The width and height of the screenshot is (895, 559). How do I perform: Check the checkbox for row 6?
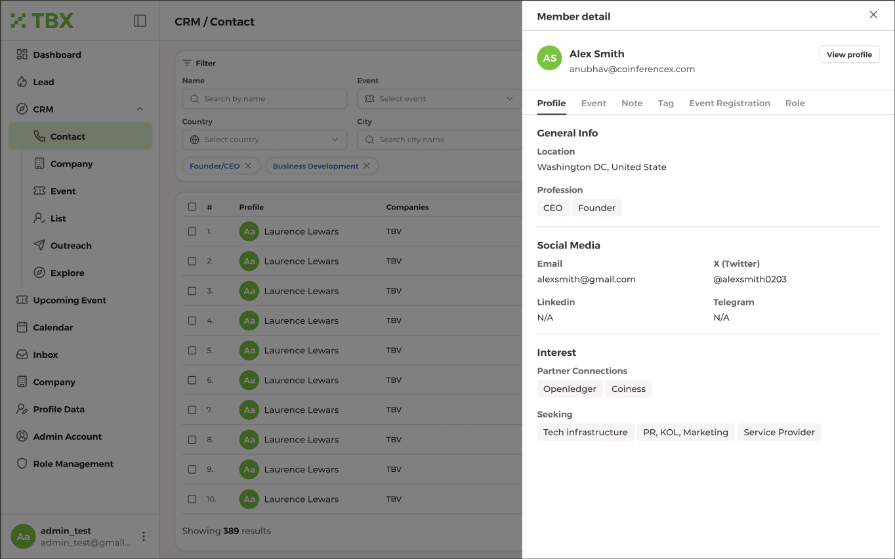pos(192,380)
